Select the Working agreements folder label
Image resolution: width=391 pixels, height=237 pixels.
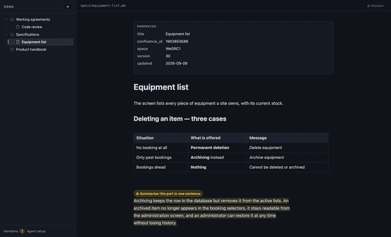click(33, 19)
